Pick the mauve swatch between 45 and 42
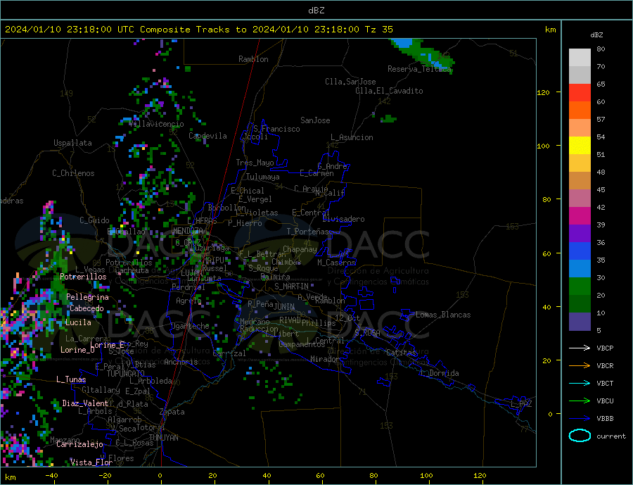Image resolution: width=633 pixels, height=485 pixels. 580,198
